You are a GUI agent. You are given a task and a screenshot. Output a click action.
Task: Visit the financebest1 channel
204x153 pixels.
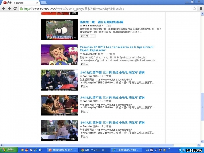[x=90, y=54]
